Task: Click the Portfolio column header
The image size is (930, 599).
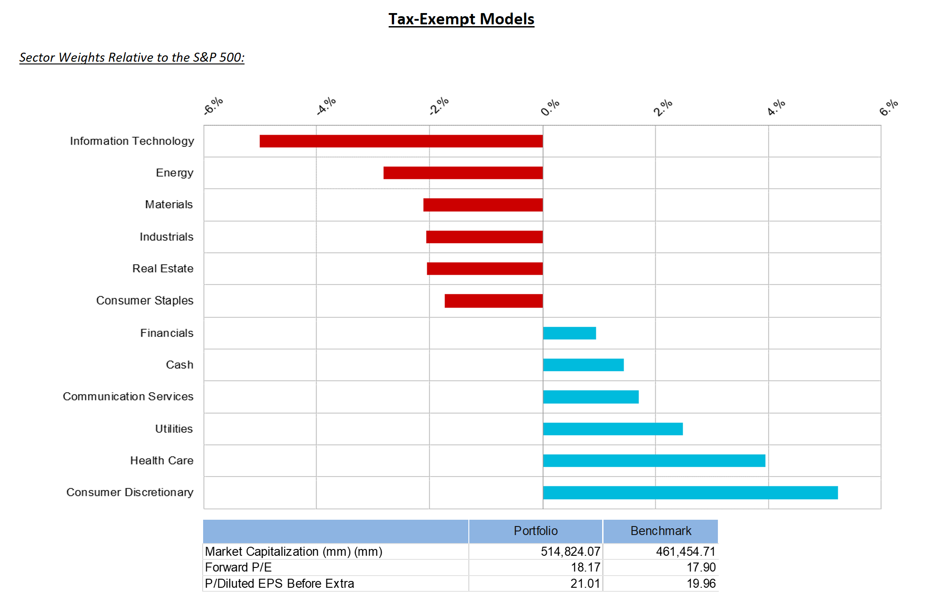Action: (x=535, y=531)
